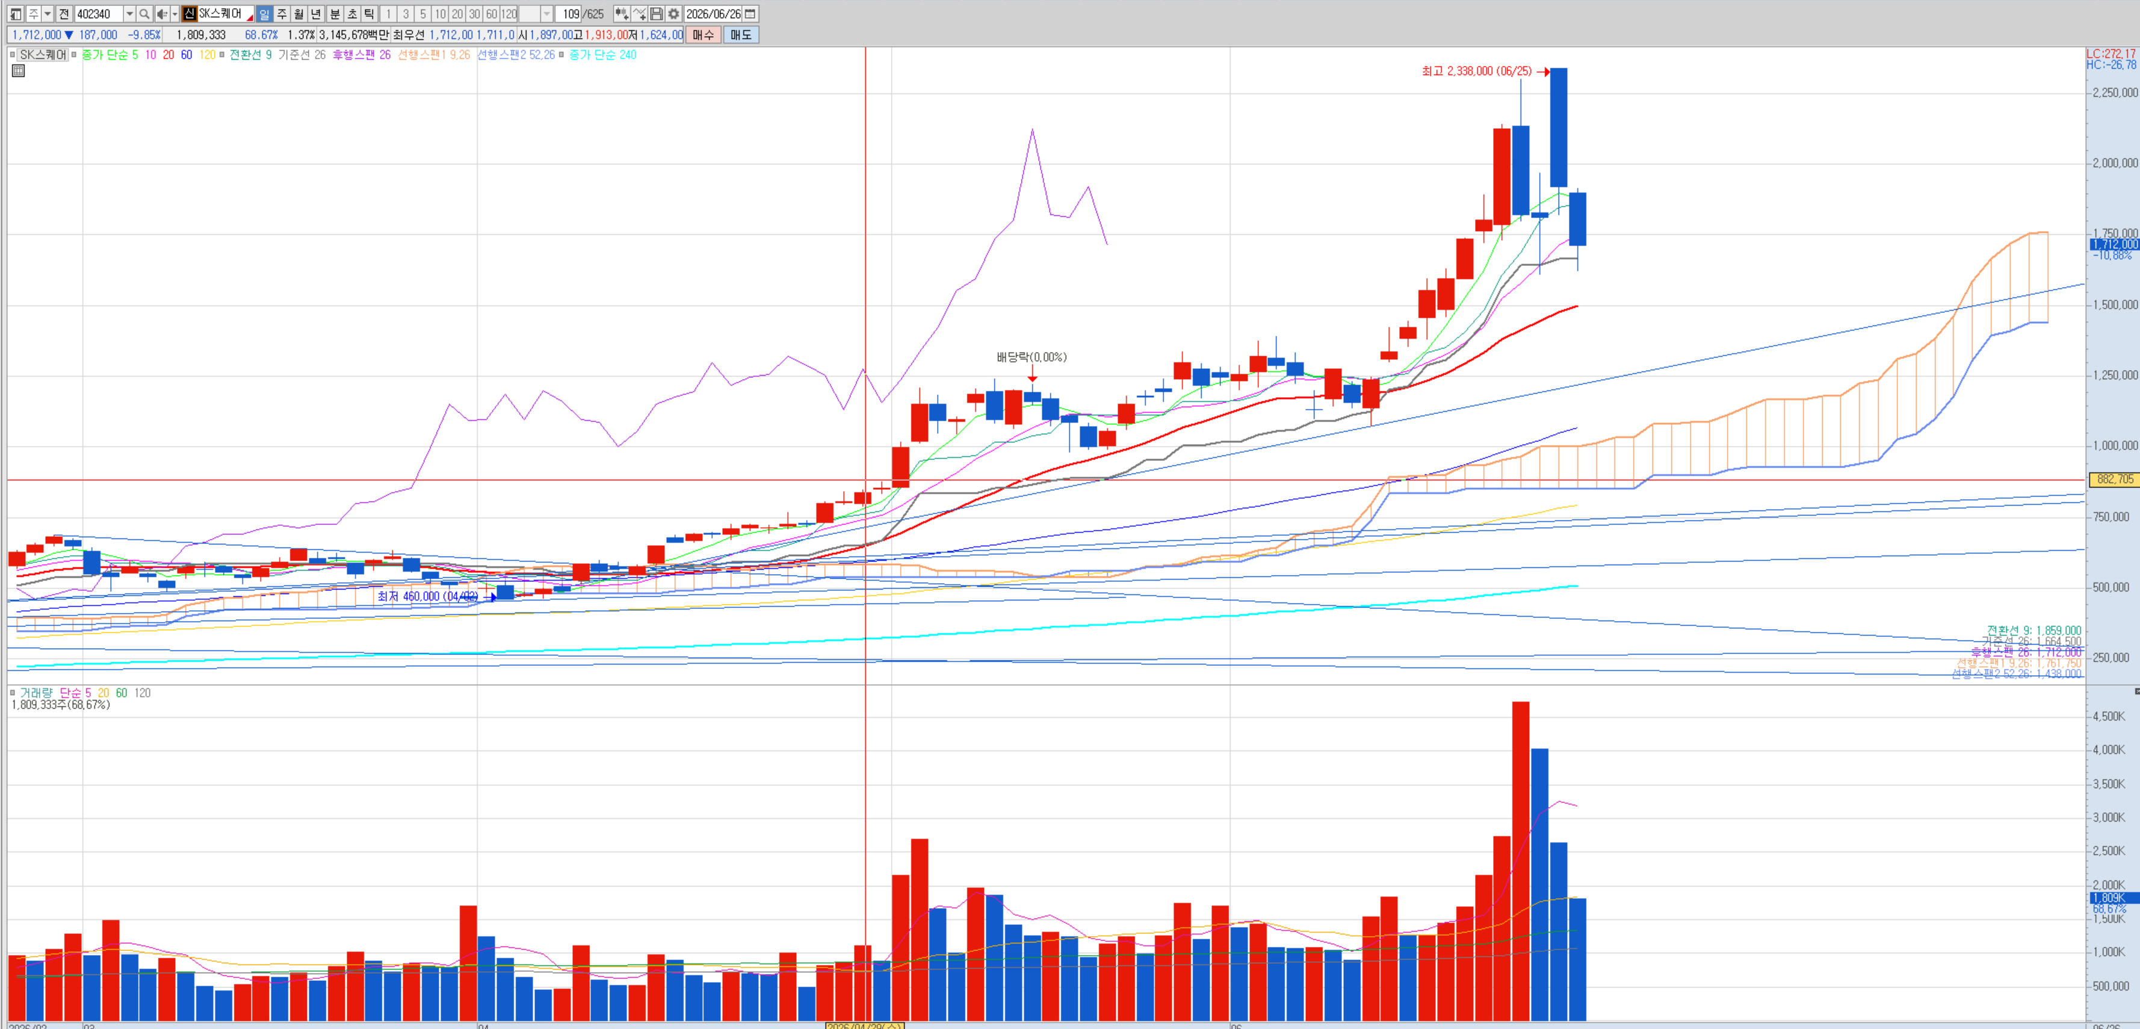The height and width of the screenshot is (1029, 2140).
Task: Toggle the 전환선 9 Ichimoku legend square
Action: tap(222, 55)
